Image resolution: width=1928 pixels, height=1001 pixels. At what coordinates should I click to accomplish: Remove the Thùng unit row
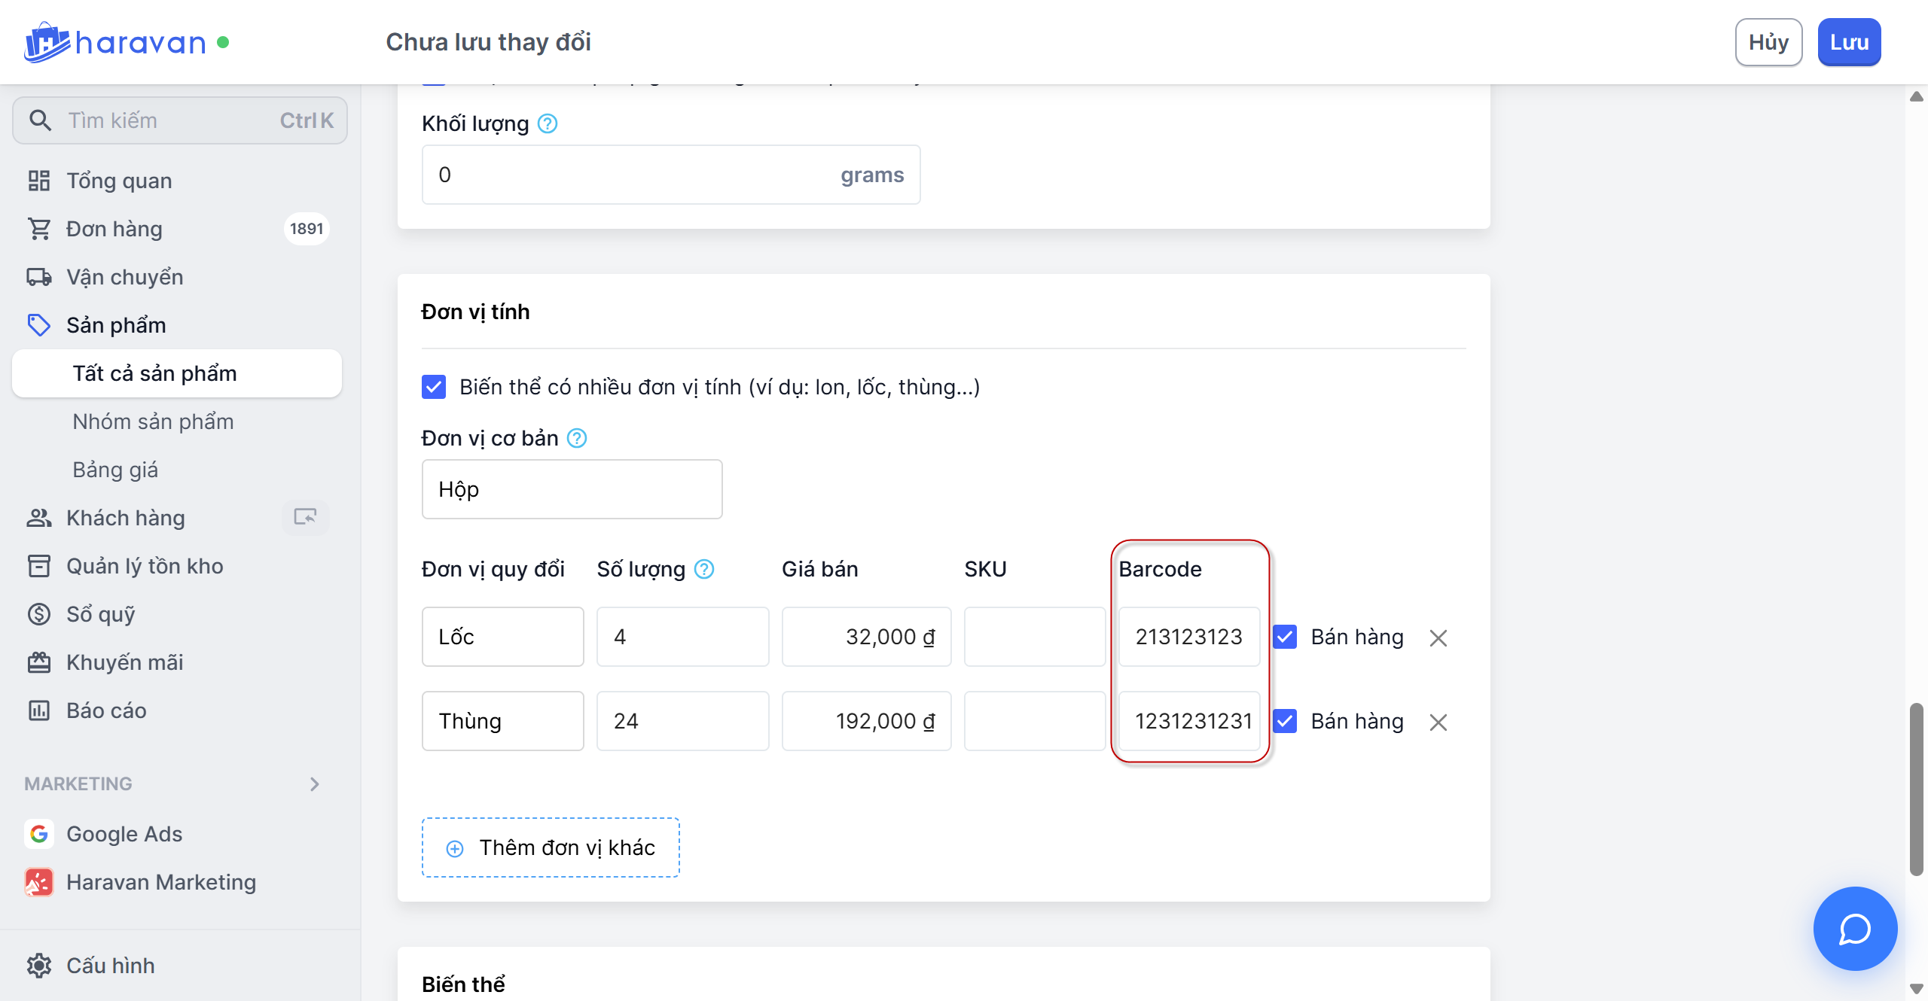coord(1438,722)
